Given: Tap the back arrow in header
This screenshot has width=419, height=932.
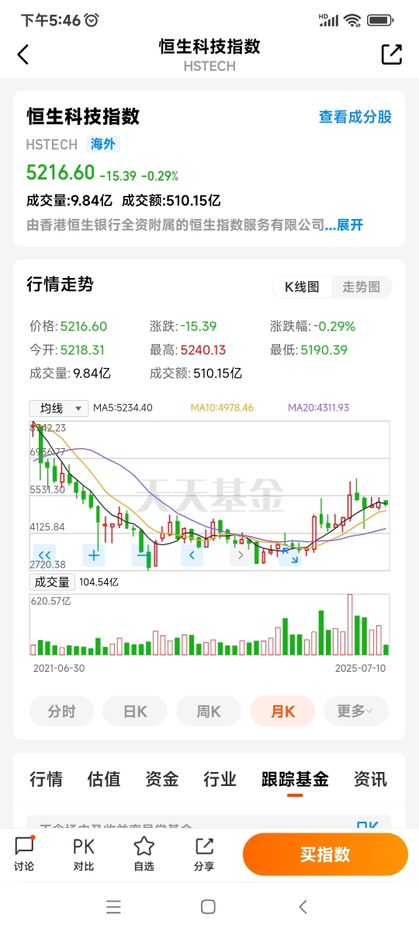Looking at the screenshot, I should (x=23, y=54).
